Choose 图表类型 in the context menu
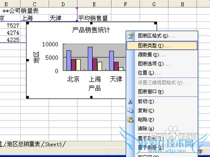 coord(162,46)
